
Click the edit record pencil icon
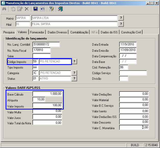[20, 9]
